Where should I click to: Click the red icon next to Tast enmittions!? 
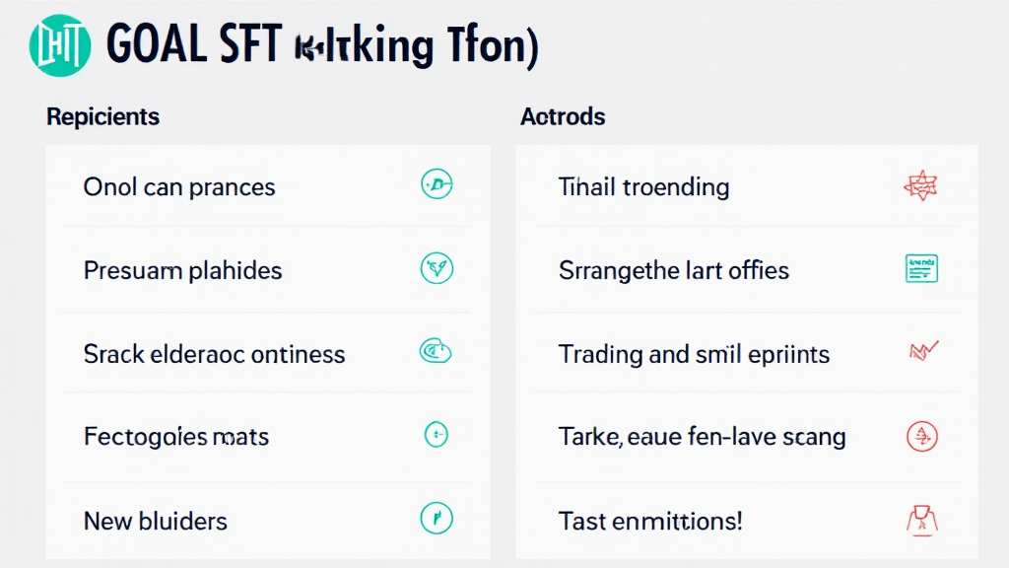coord(920,517)
